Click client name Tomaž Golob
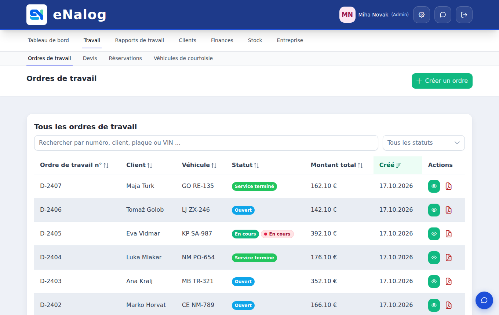 click(x=145, y=210)
